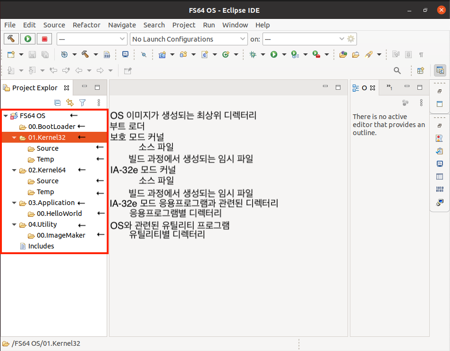Click the Save All icon
The image size is (450, 351).
coord(45,55)
